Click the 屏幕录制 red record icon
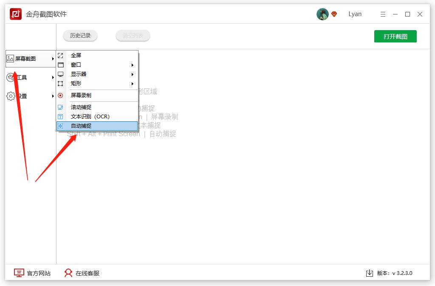The width and height of the screenshot is (435, 286). click(x=60, y=95)
